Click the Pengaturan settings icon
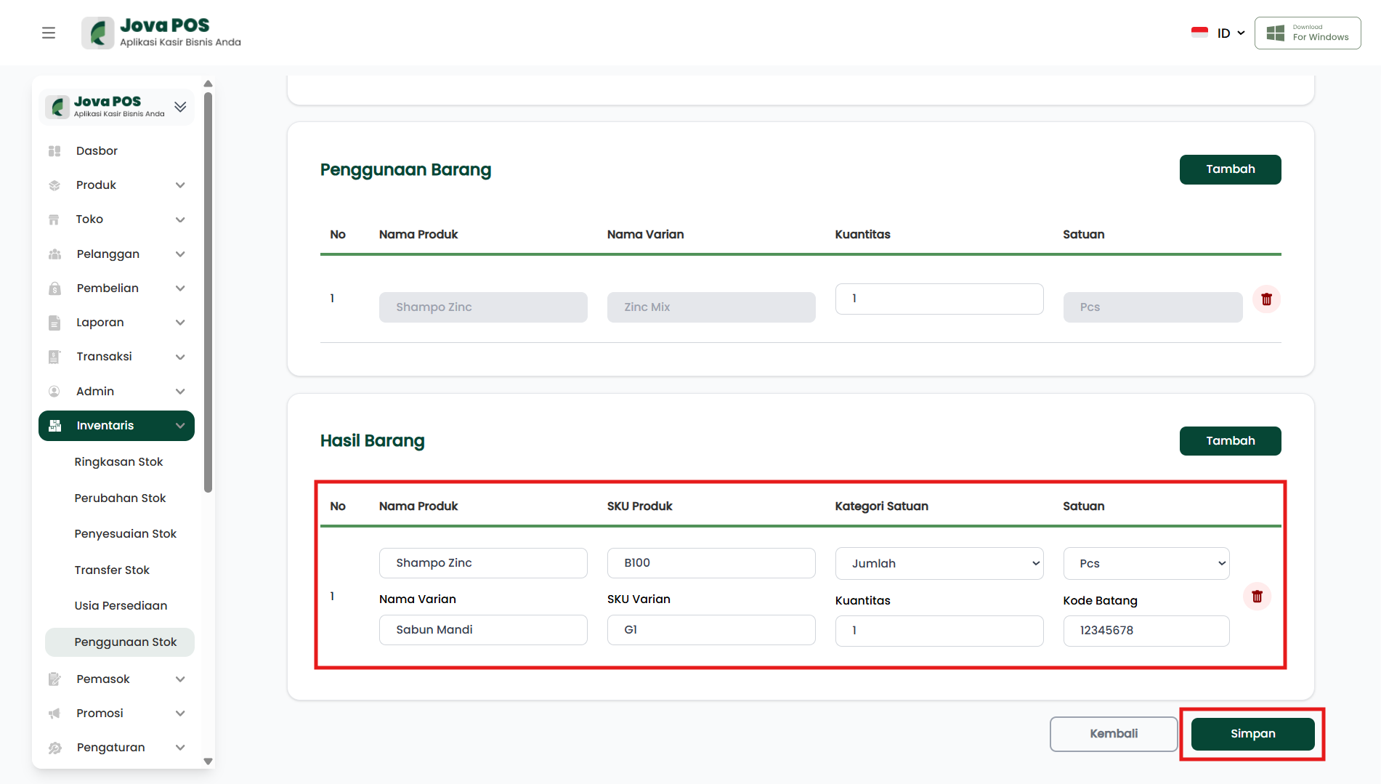This screenshot has height=784, width=1381. click(x=54, y=748)
